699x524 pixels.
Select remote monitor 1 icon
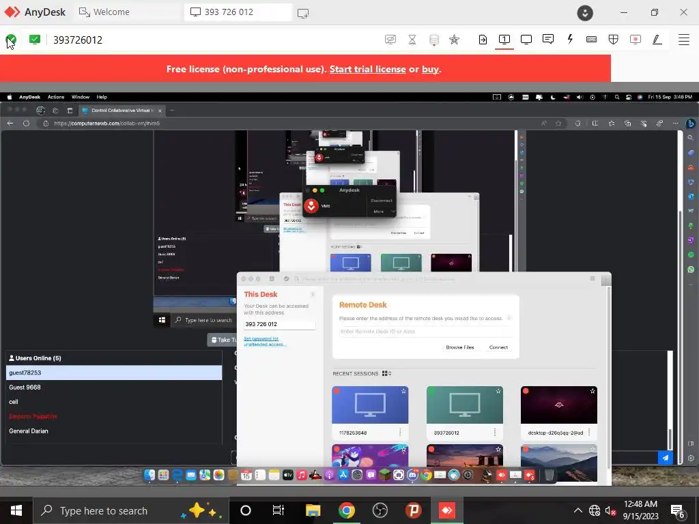[x=504, y=39]
